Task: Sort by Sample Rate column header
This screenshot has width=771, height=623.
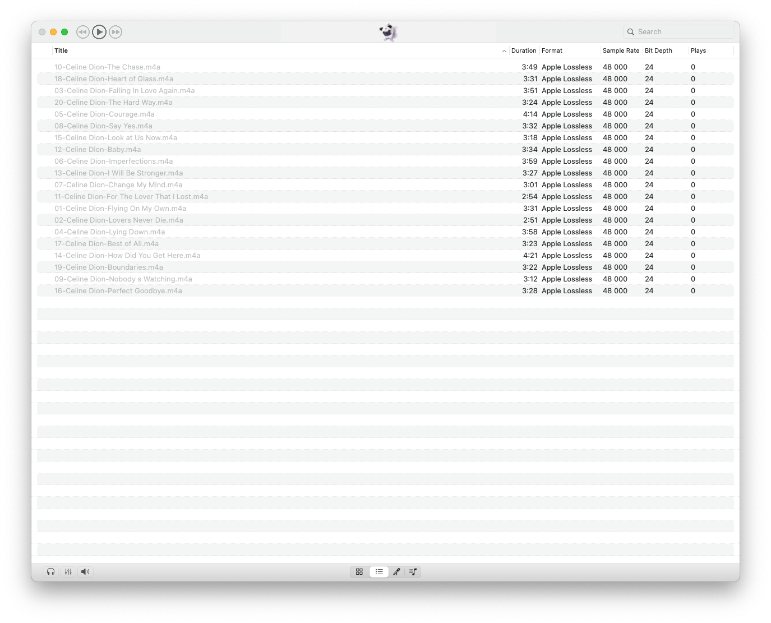Action: point(621,50)
